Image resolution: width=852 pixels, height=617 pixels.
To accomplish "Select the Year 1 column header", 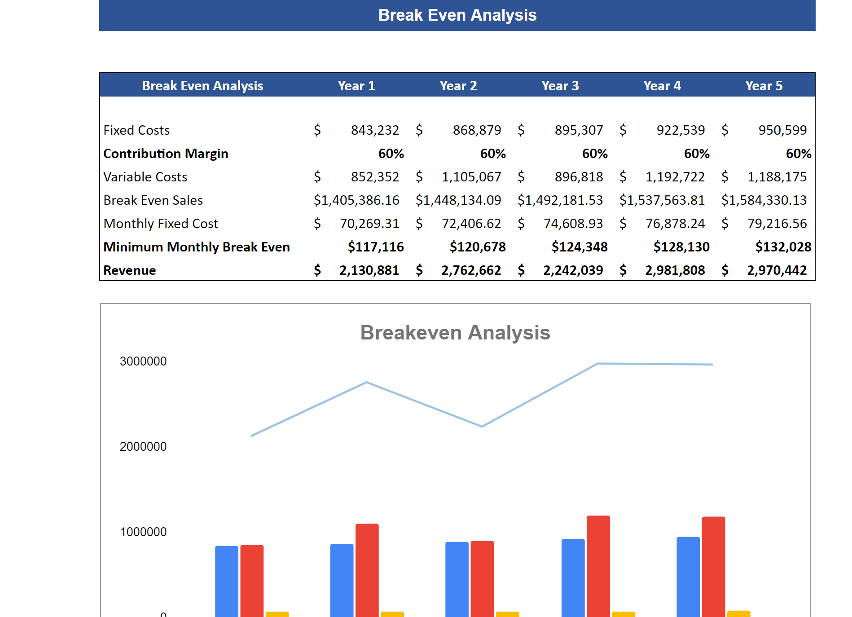I will (356, 85).
